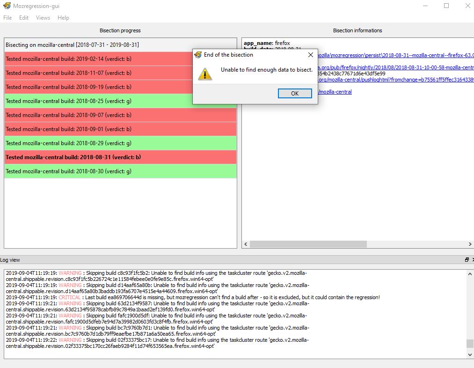
Task: Click the Log view scroll up arrow
Action: tap(470, 274)
